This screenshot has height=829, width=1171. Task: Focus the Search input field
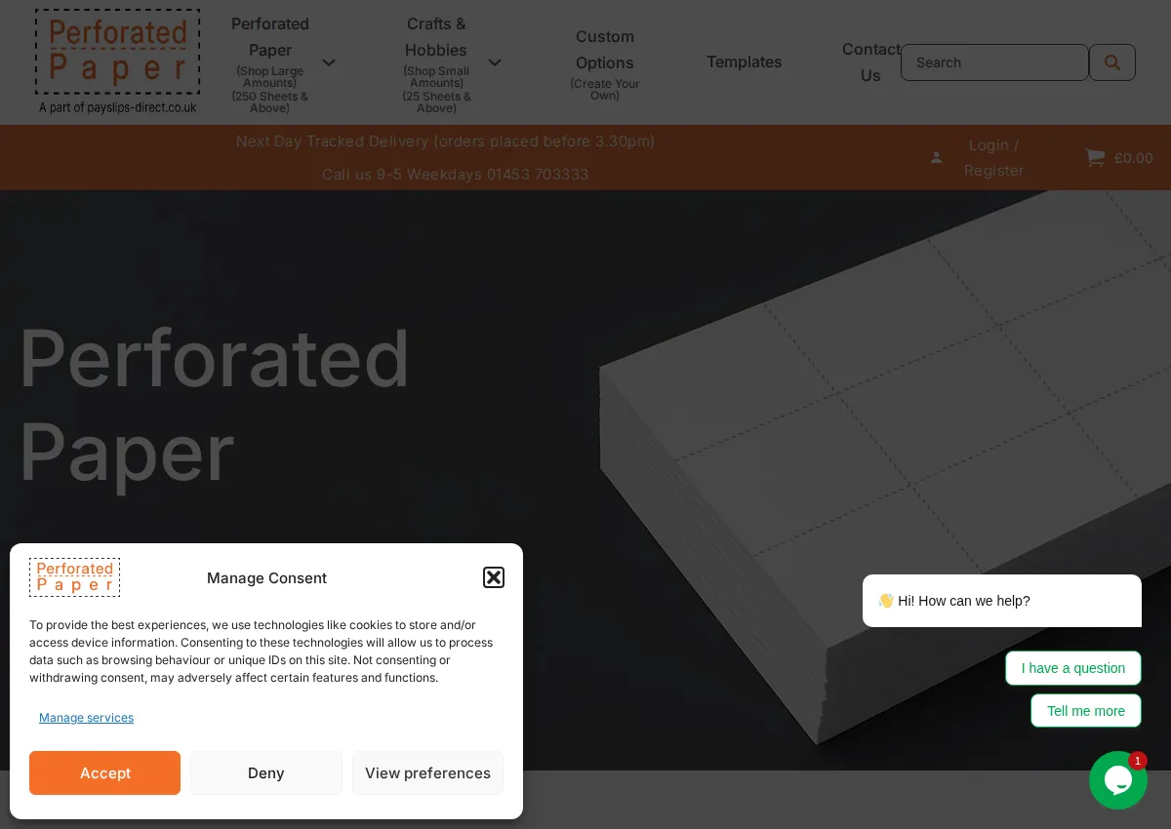(994, 62)
